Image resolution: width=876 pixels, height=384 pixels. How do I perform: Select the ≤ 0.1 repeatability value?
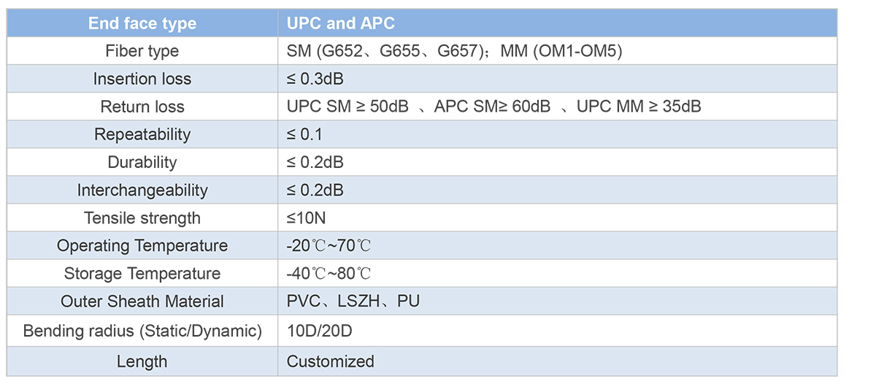(304, 134)
